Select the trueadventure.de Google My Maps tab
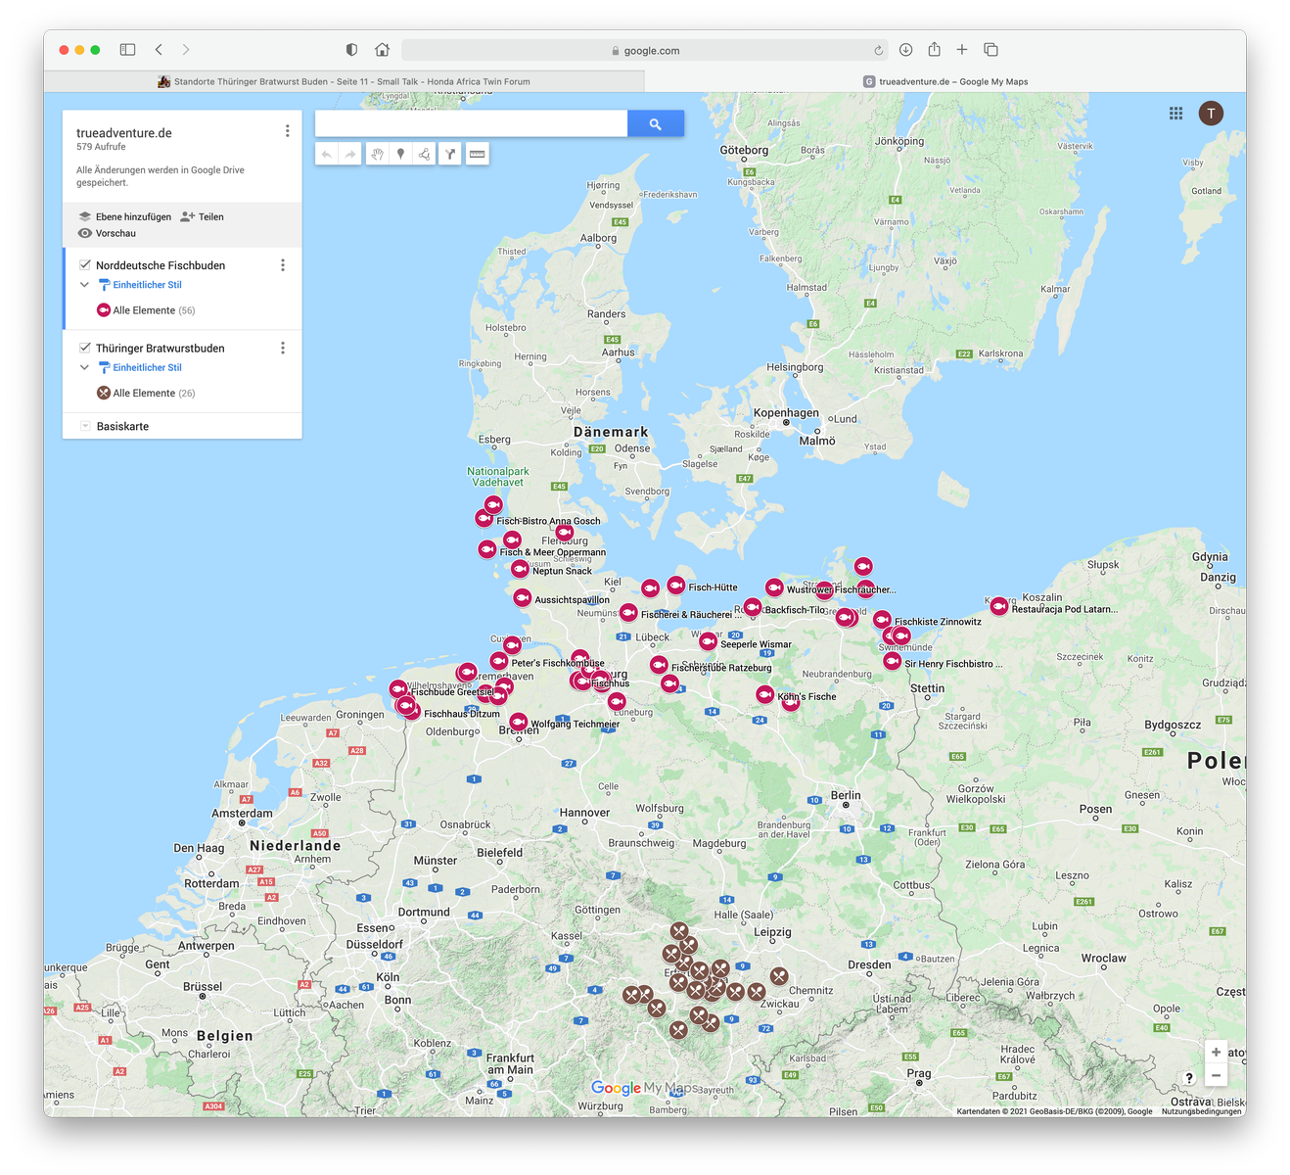The height and width of the screenshot is (1175, 1290). click(x=945, y=82)
